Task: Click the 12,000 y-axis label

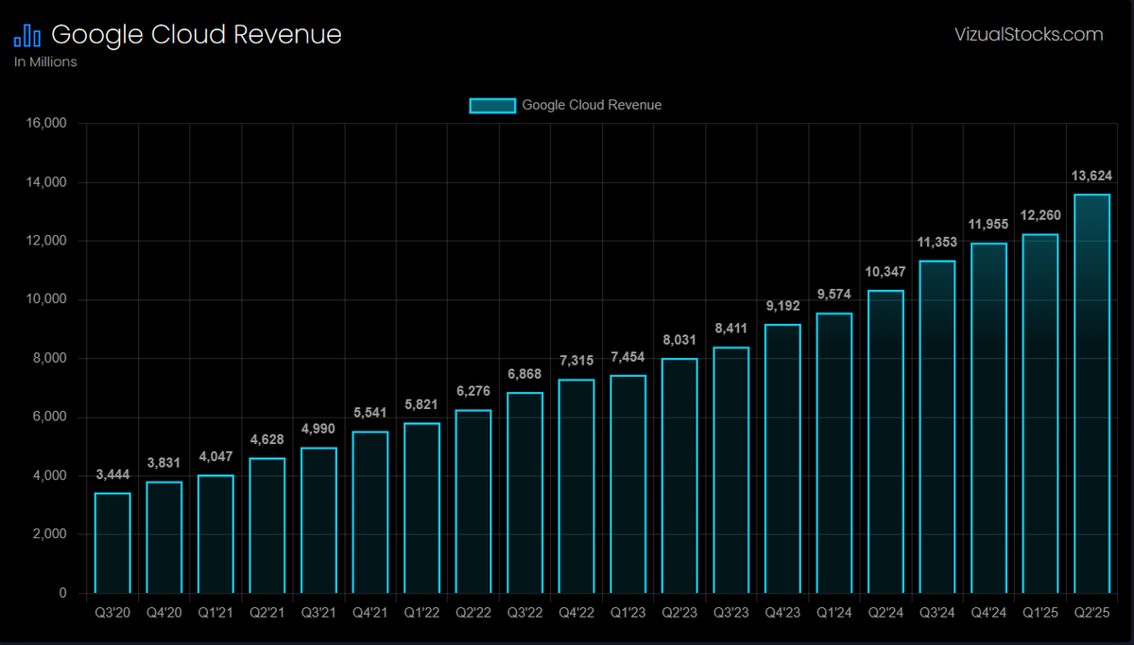Action: coord(44,241)
